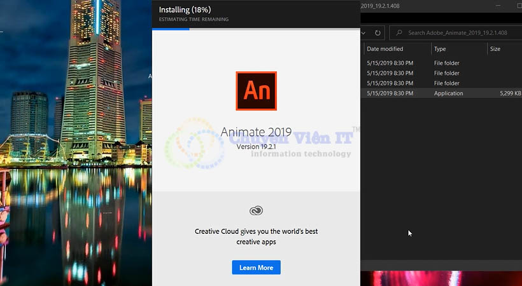Select the topmost File folder entry
This screenshot has height=286, width=522.
pyautogui.click(x=441, y=63)
